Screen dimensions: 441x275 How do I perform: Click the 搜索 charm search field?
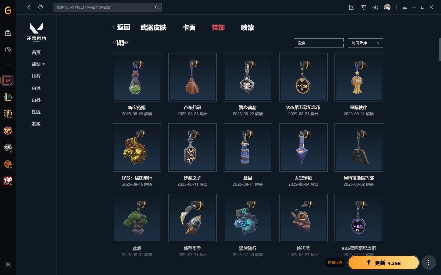(319, 43)
